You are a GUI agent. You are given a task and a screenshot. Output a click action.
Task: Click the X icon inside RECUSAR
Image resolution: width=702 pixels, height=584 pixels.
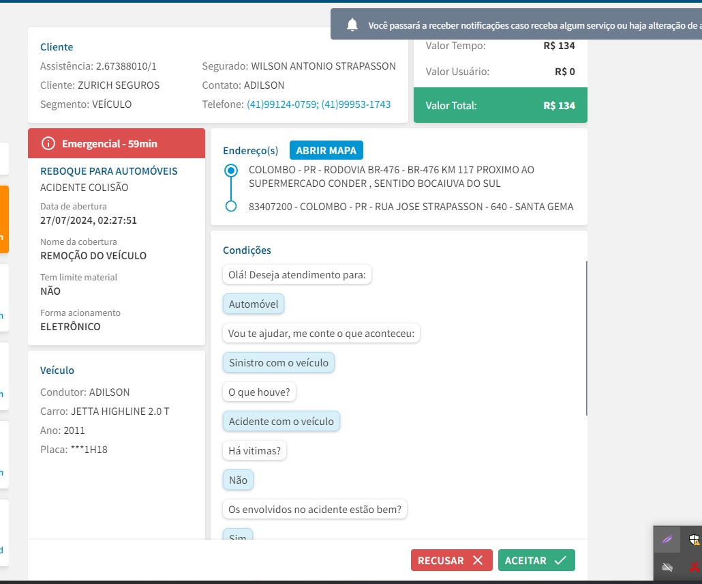coord(478,560)
